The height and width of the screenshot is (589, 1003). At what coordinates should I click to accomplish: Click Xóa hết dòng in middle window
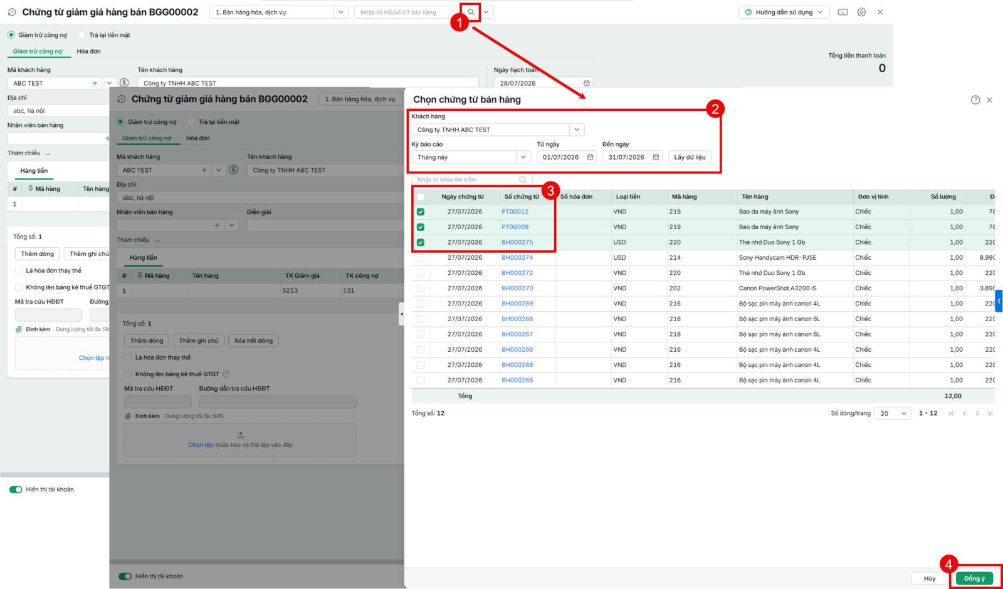point(253,341)
